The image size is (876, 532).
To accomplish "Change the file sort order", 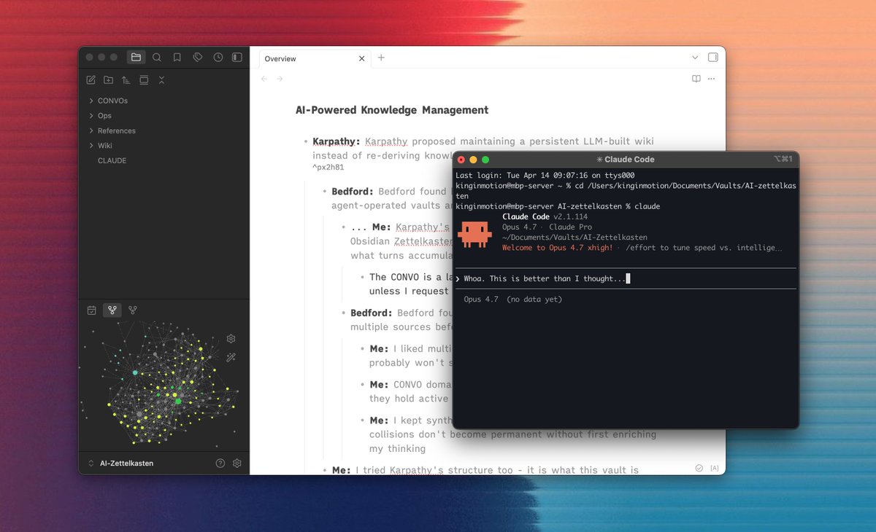I will [126, 79].
